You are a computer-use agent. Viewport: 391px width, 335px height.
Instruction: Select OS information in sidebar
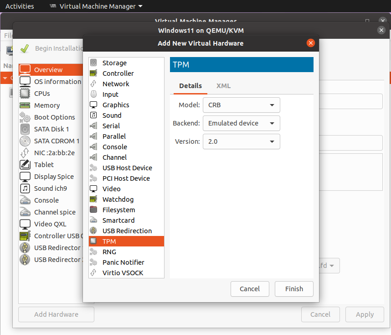click(51, 81)
